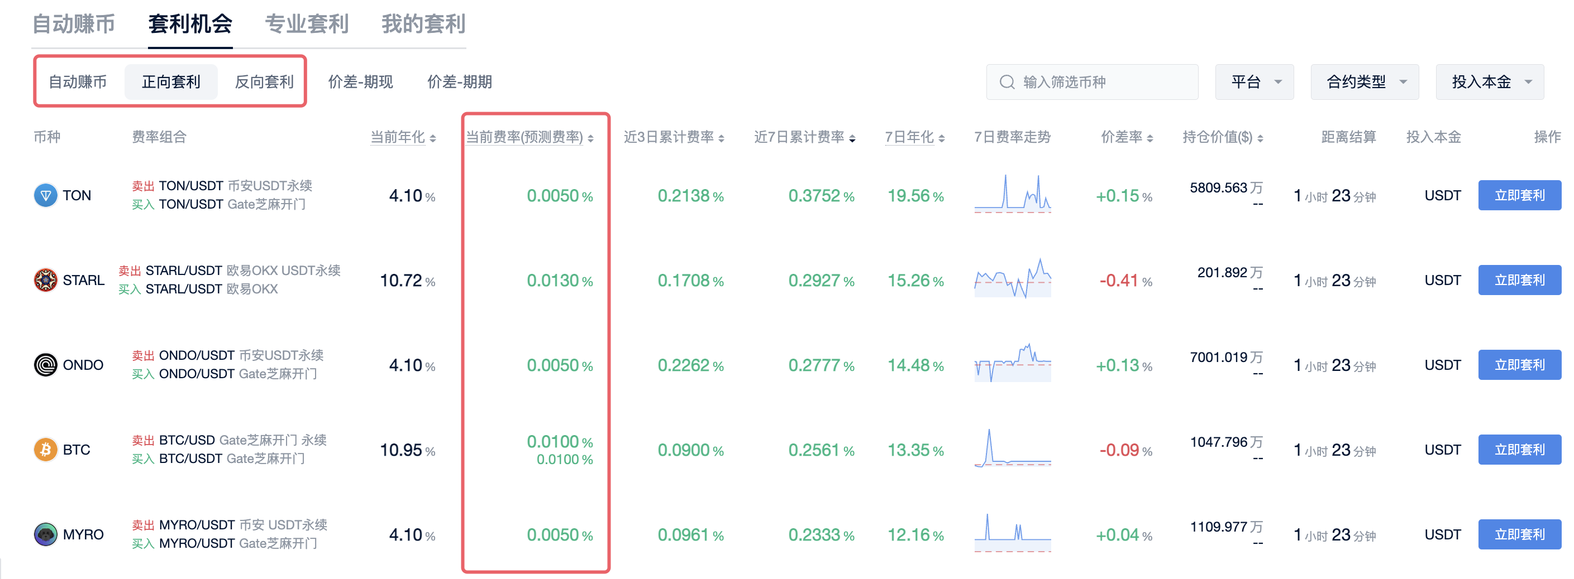Click BTC 10.95% annualized value
The image size is (1574, 579).
coord(408,450)
